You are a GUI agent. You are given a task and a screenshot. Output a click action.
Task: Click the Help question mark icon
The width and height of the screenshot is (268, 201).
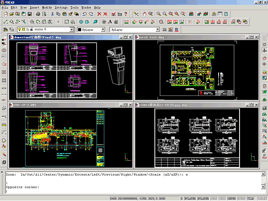click(x=126, y=14)
